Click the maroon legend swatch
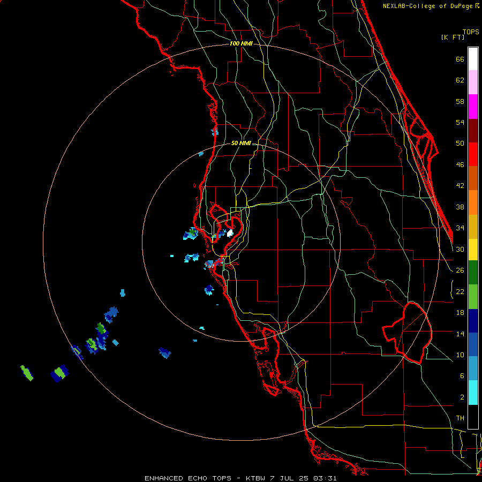The image size is (482, 482). 473,131
